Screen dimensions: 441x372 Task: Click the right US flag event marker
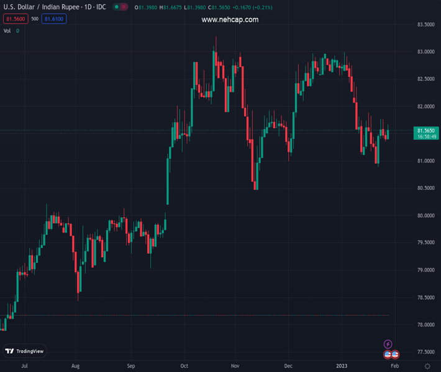pyautogui.click(x=395, y=355)
